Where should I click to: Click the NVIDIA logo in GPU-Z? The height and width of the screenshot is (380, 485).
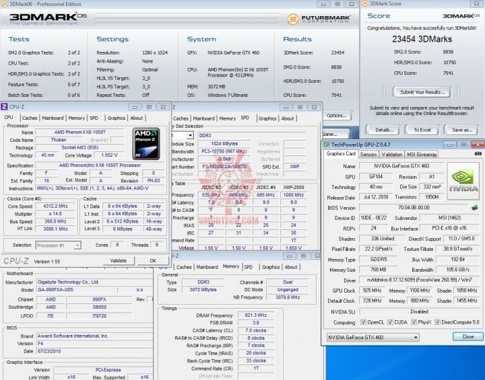(x=463, y=181)
